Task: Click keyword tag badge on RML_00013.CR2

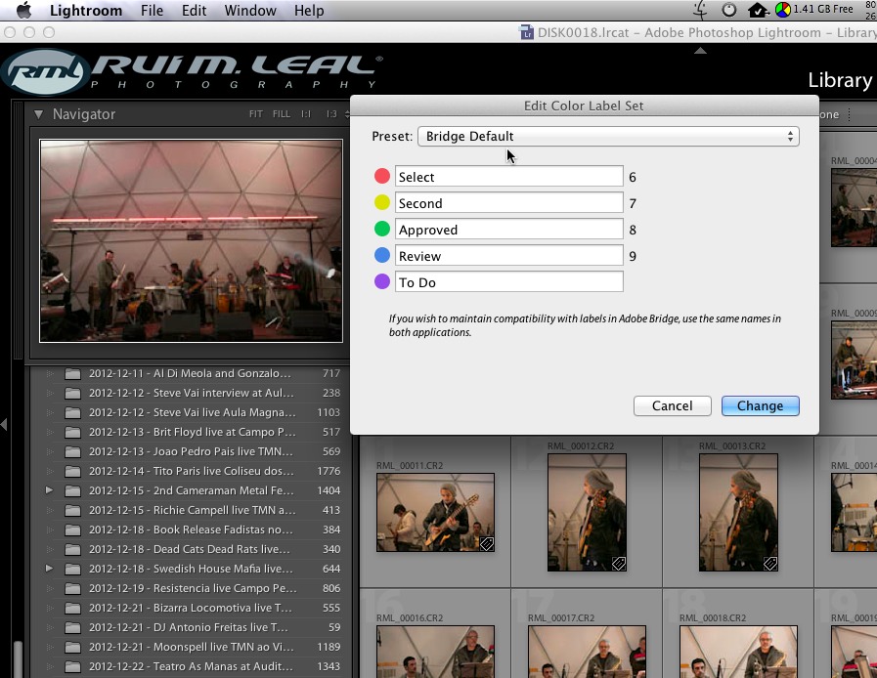Action: [770, 564]
